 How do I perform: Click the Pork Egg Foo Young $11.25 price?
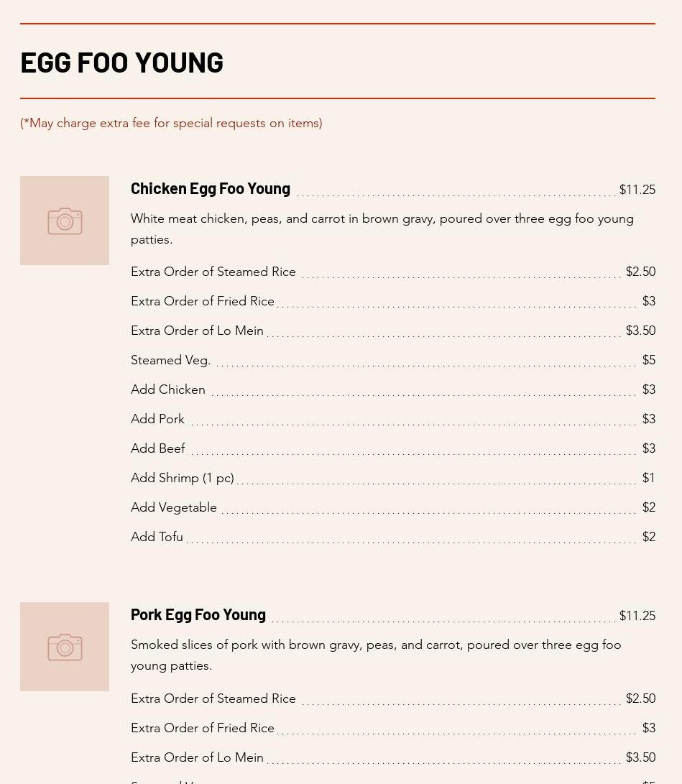pyautogui.click(x=637, y=616)
